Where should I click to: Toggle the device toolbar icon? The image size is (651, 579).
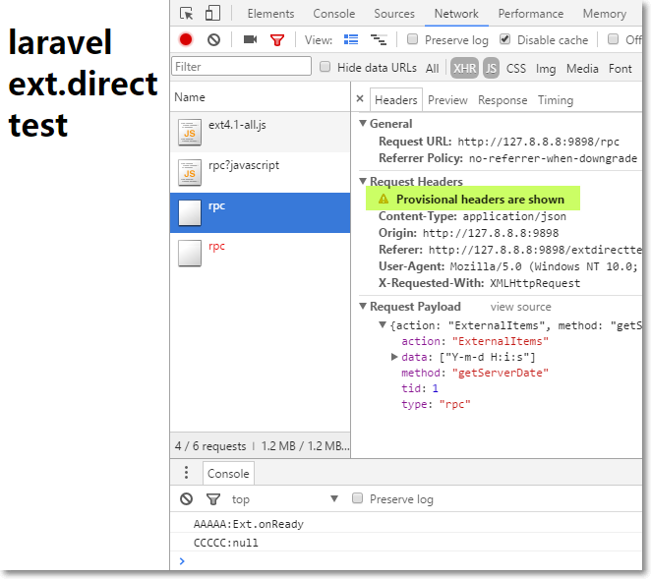click(x=212, y=14)
